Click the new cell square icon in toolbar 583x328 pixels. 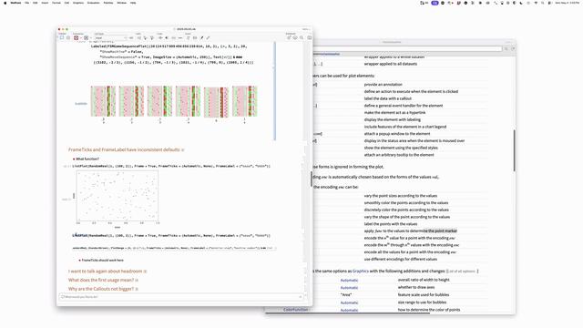coord(62,37)
